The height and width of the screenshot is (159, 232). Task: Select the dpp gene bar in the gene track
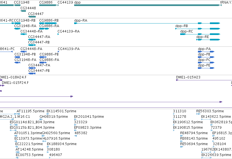pyautogui.click(x=147, y=5)
